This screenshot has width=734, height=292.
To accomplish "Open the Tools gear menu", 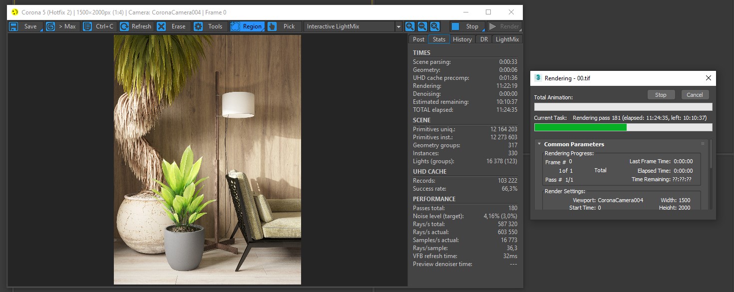I will click(x=210, y=26).
